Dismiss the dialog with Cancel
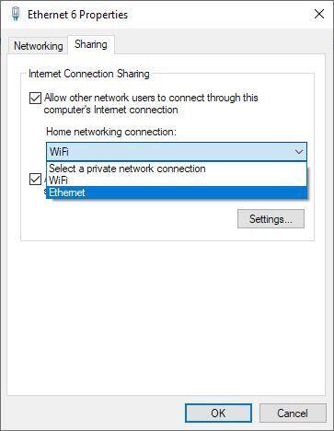The height and width of the screenshot is (431, 334). pyautogui.click(x=293, y=413)
